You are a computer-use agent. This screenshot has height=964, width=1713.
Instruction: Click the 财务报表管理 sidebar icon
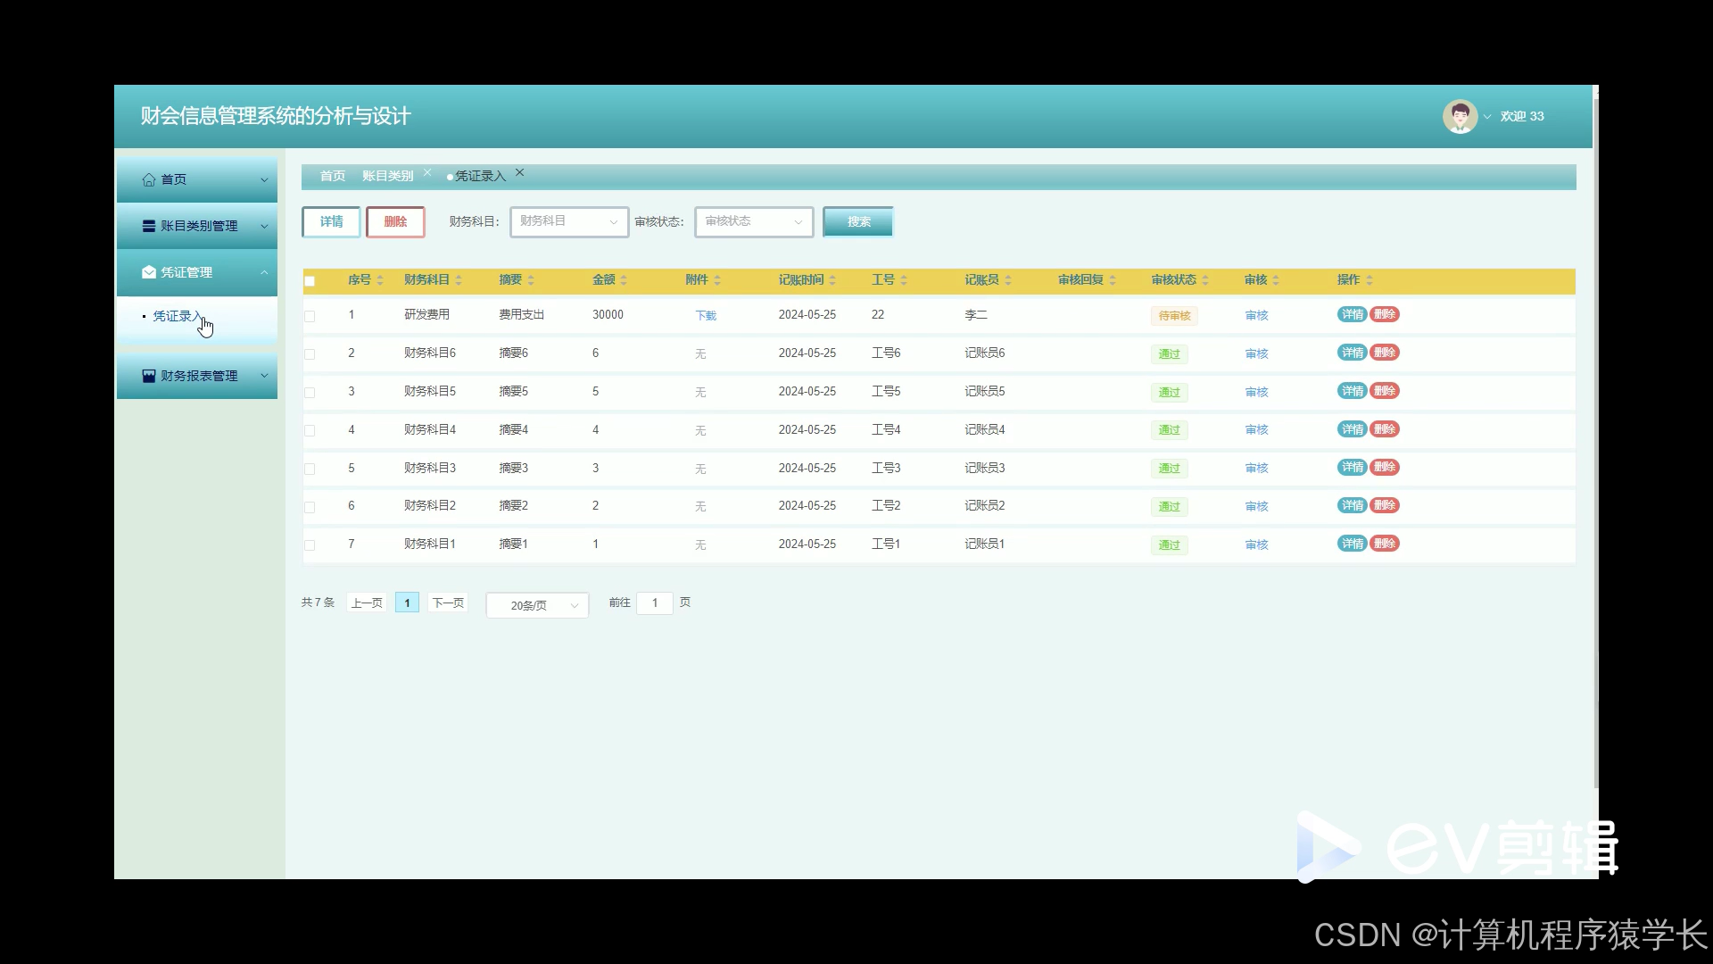click(149, 376)
